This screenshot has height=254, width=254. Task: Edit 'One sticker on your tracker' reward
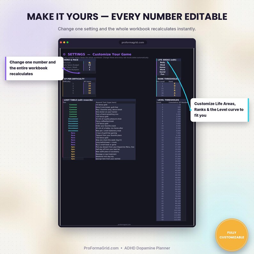click(115, 112)
